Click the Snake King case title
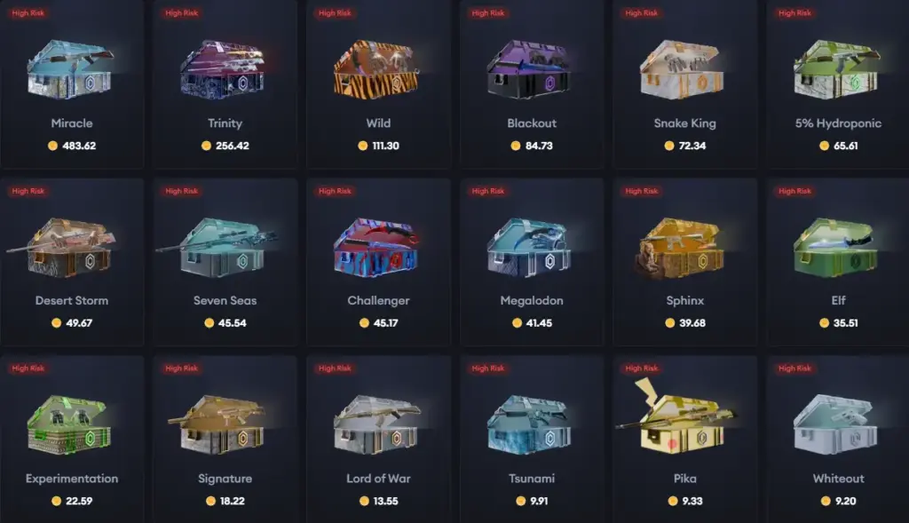The image size is (909, 523). [x=684, y=123]
